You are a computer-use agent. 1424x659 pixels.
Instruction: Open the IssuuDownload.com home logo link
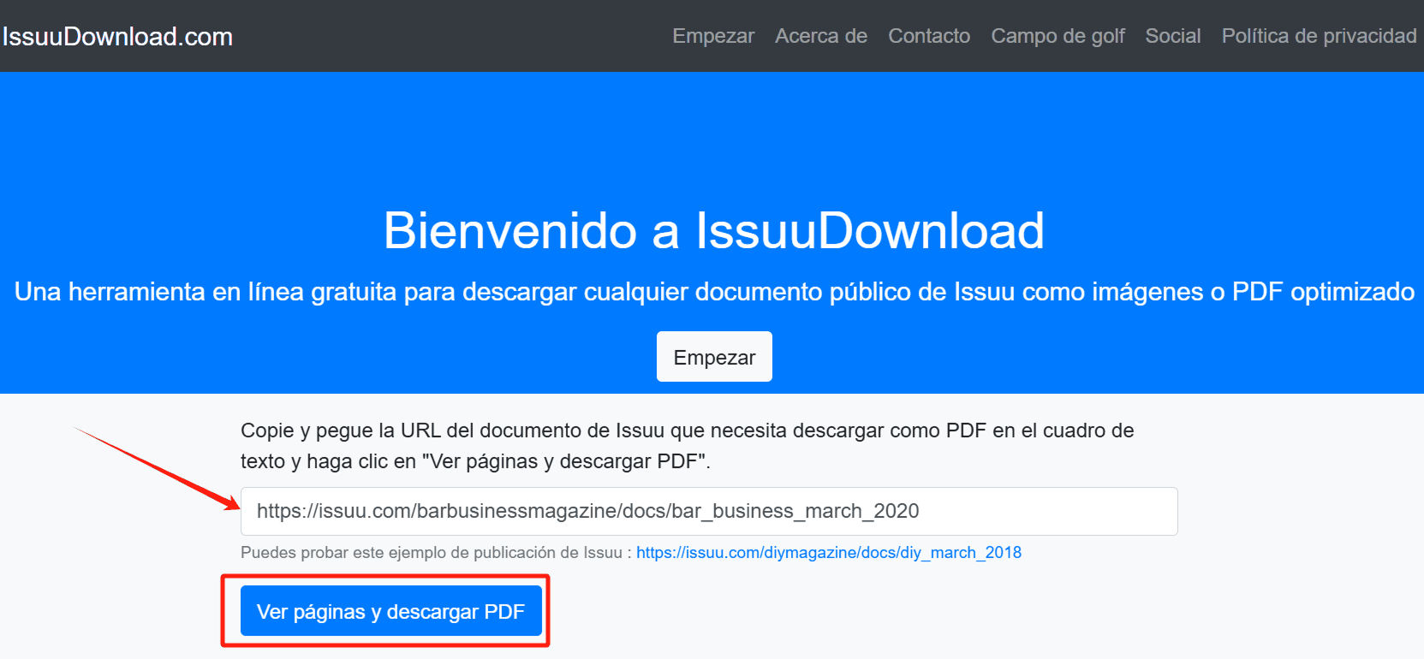pos(117,37)
